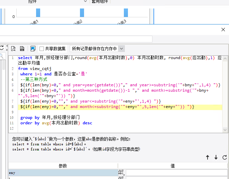The image size is (229, 179).
Task: Switch to the 套用组件 tab
Action: 101,2
